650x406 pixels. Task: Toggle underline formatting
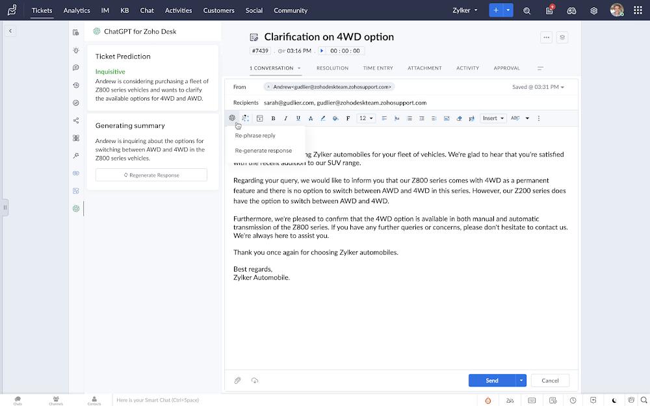298,118
